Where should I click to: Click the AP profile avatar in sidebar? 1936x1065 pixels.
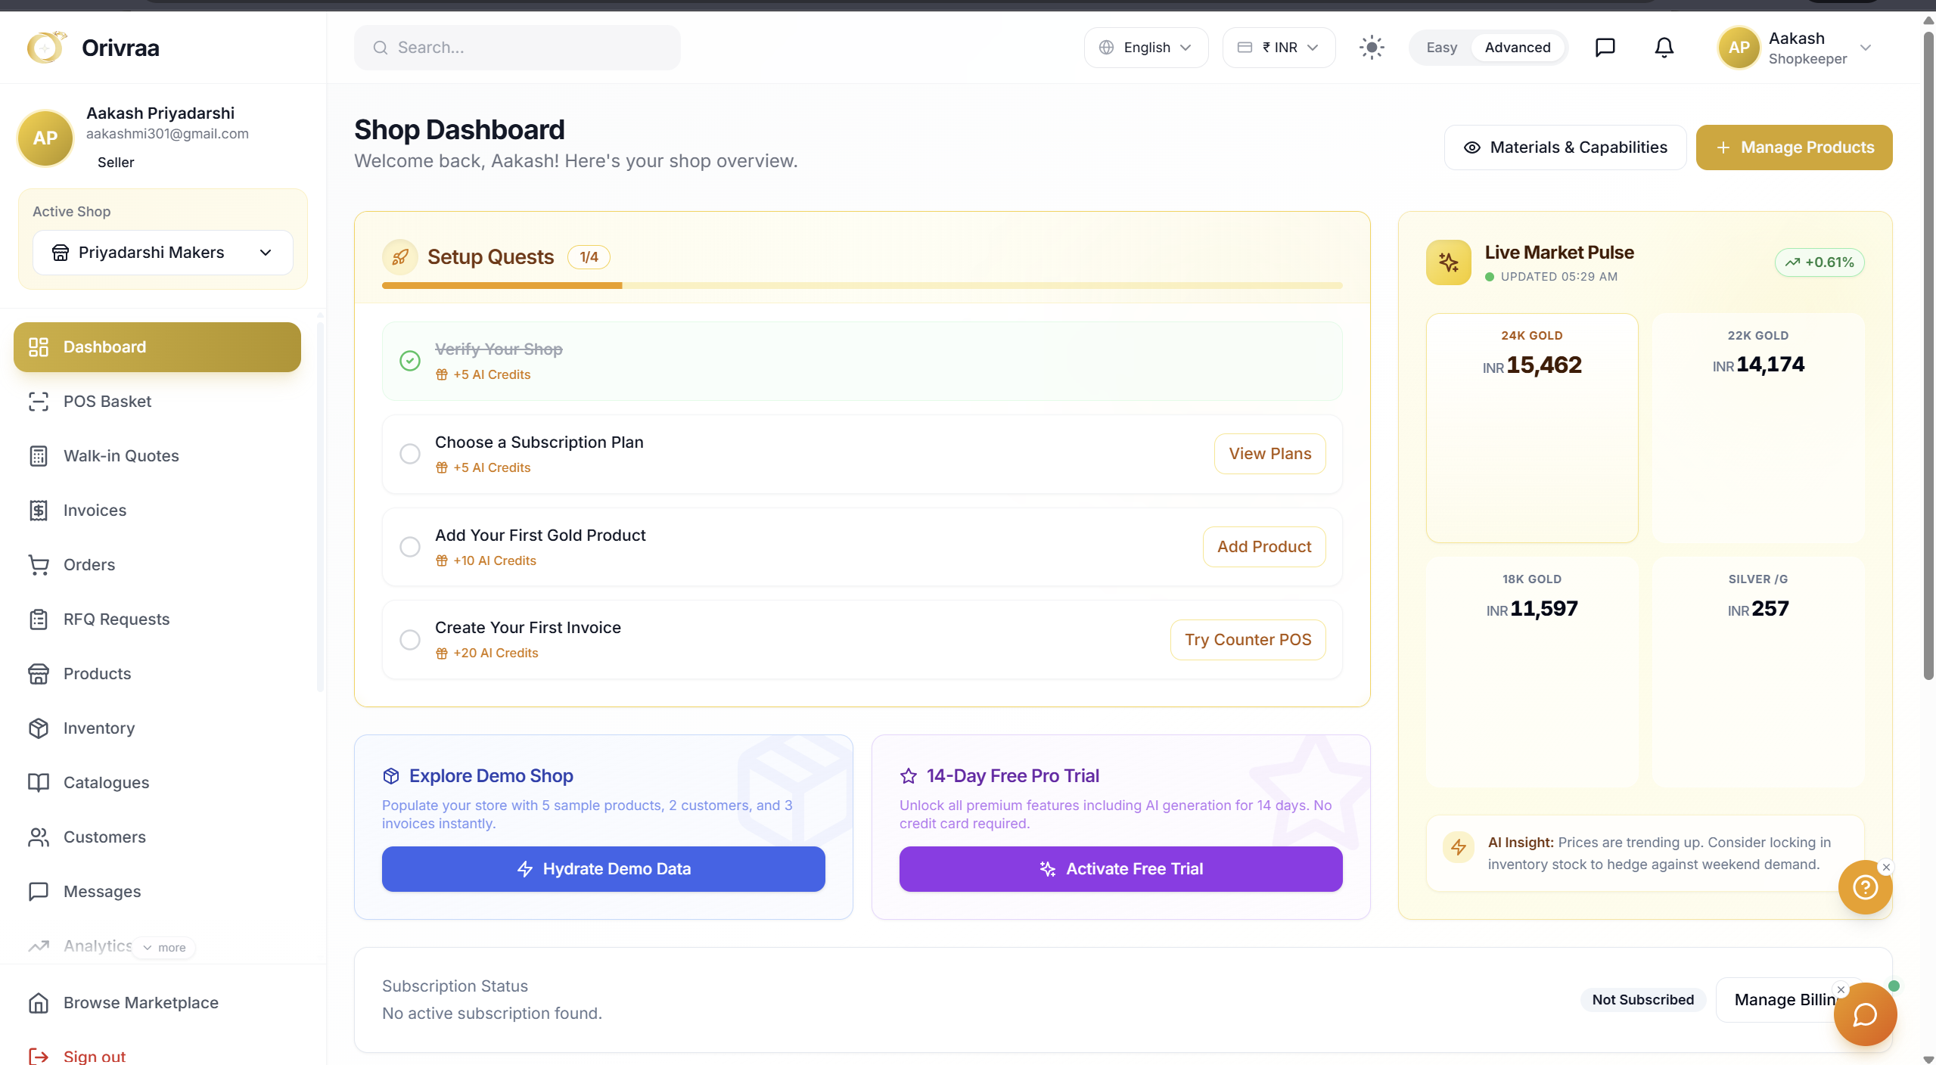click(45, 138)
